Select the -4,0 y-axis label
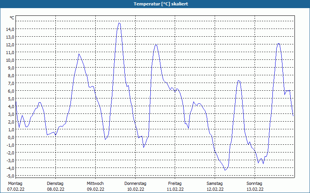The image size is (310, 193). [x=10, y=168]
